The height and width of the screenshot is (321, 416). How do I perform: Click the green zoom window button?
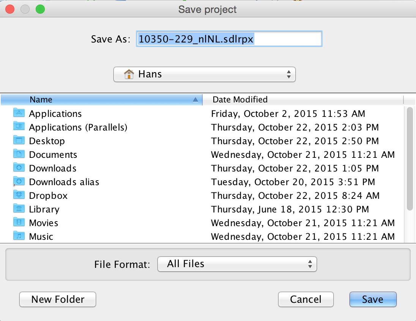(40, 9)
